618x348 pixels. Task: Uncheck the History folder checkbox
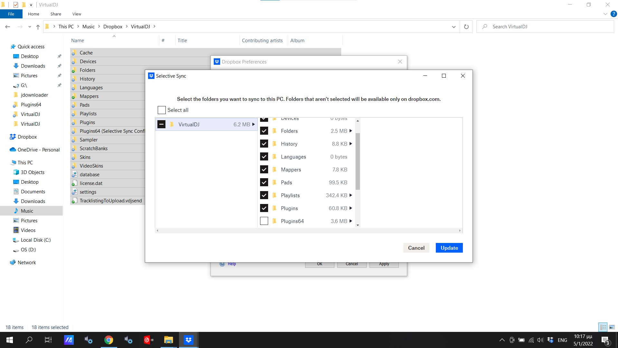[264, 144]
